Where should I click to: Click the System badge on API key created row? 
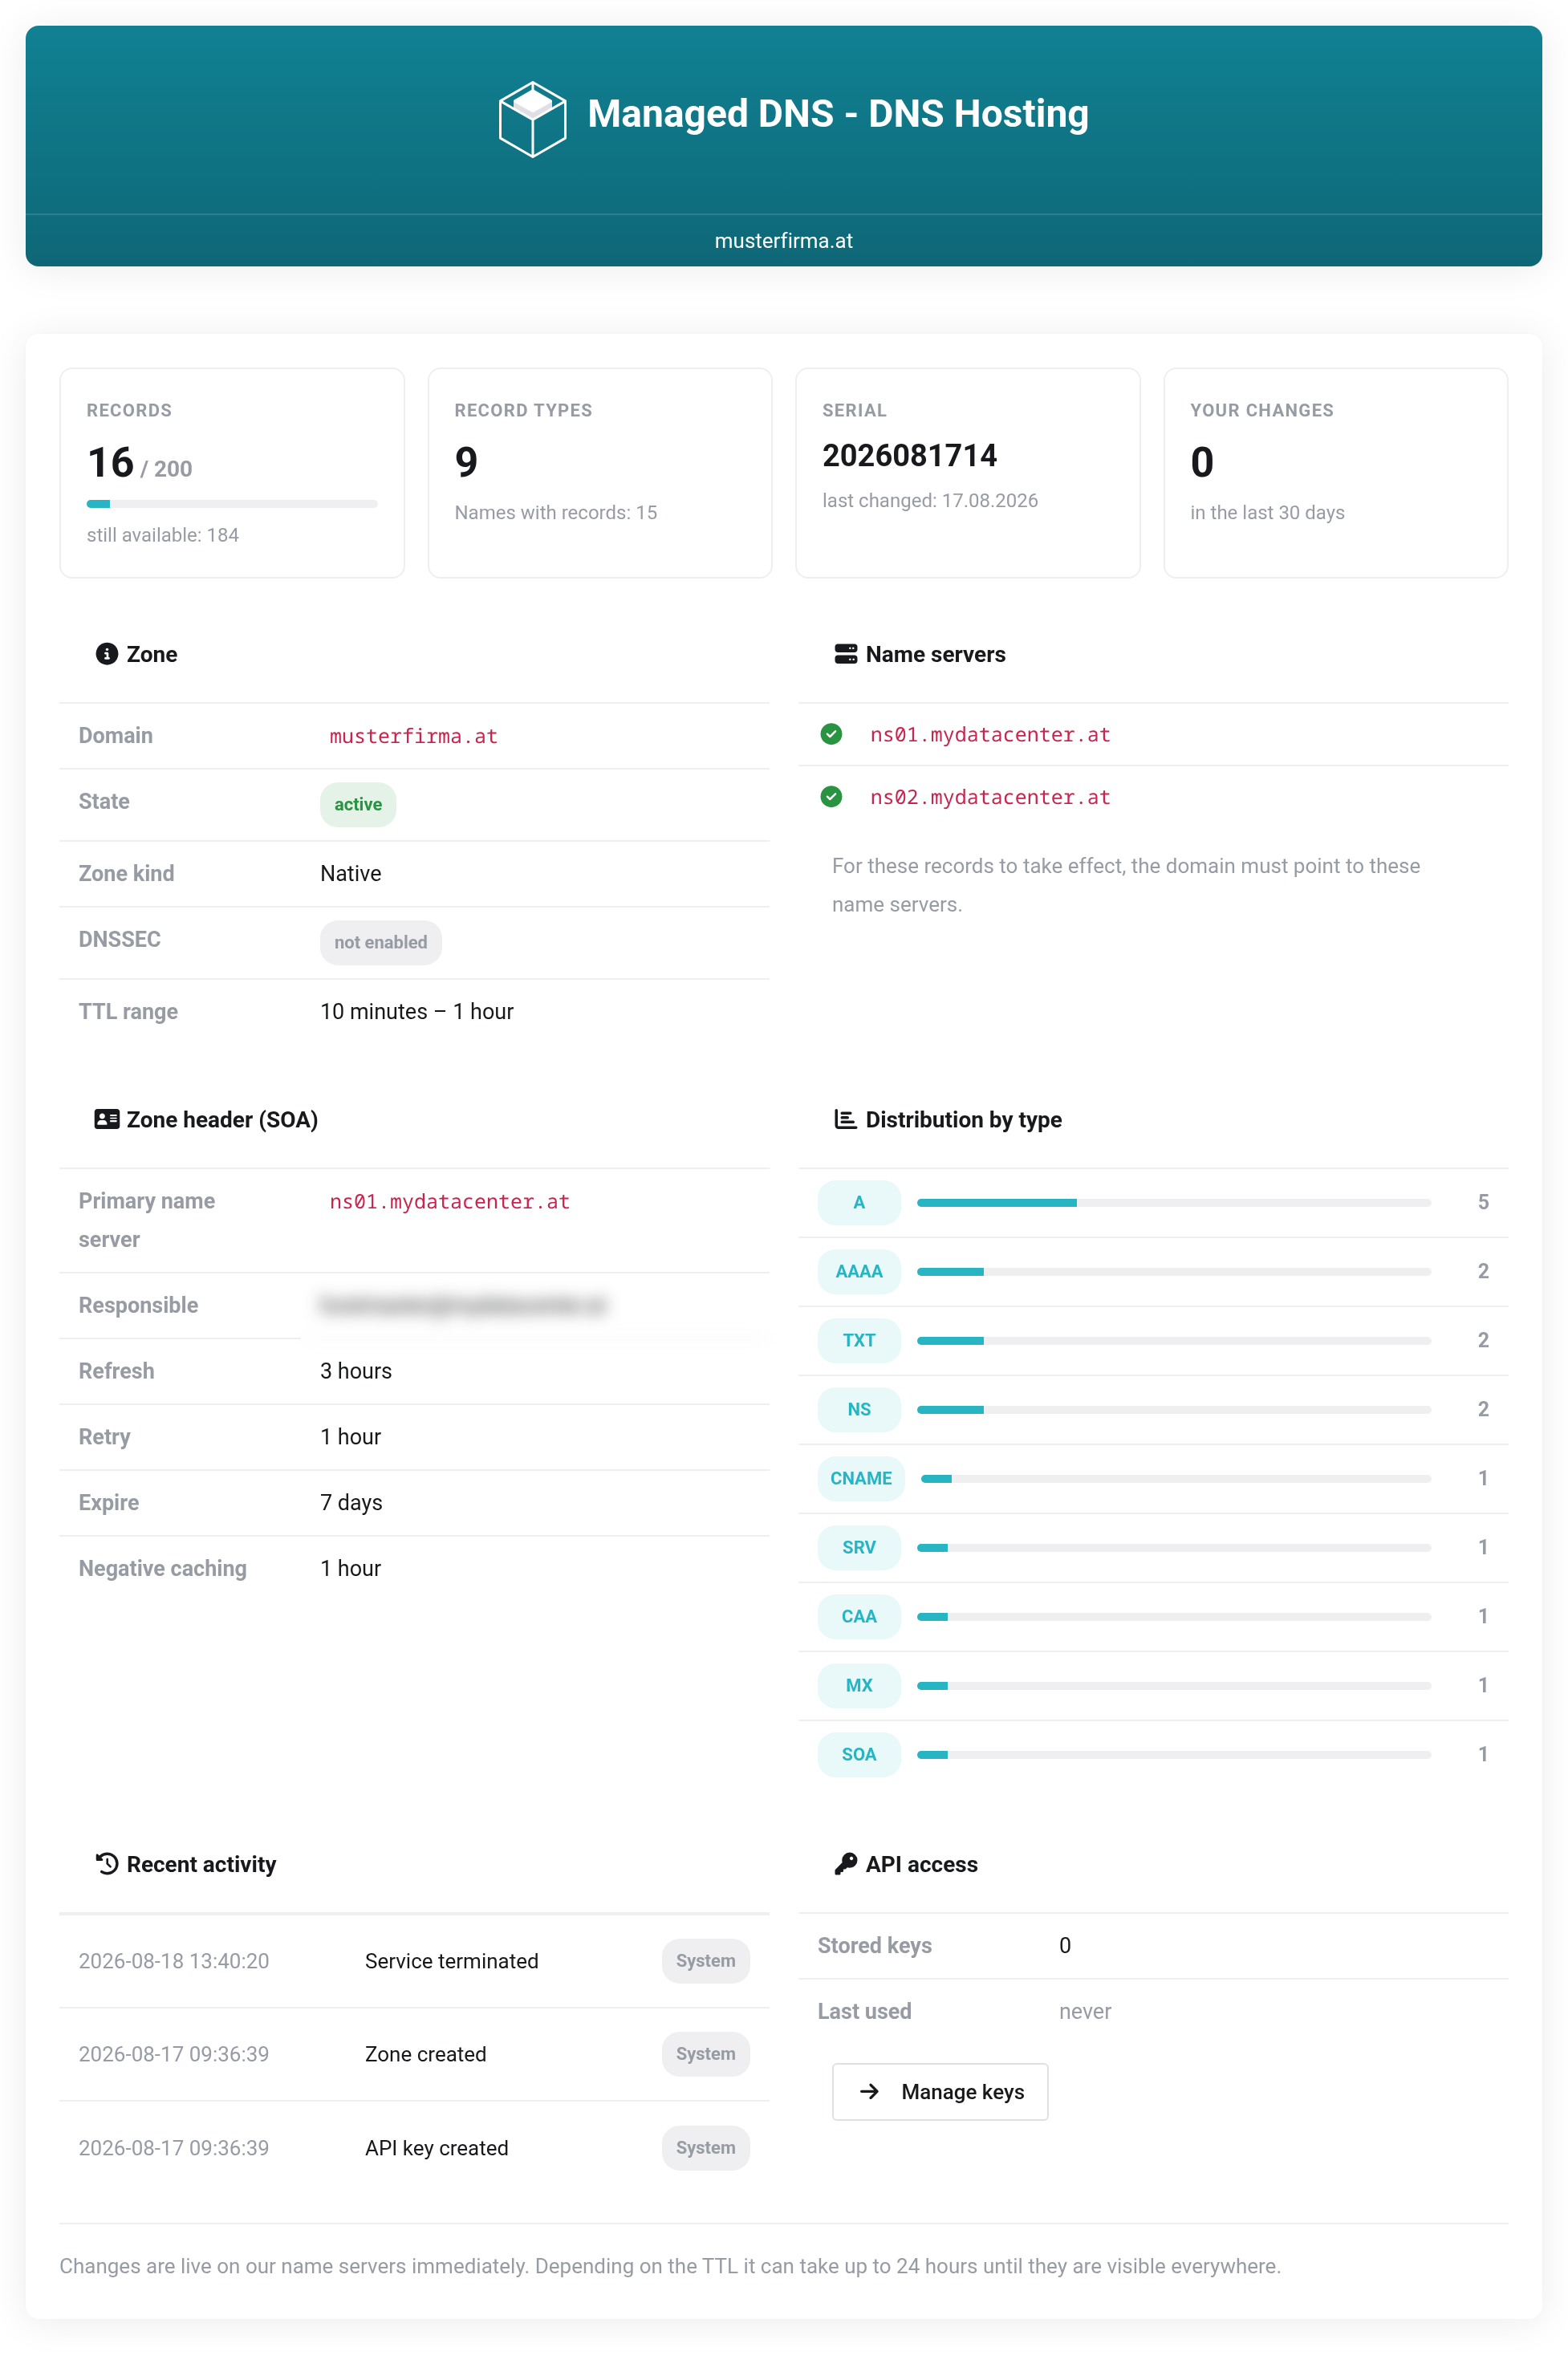coord(705,2147)
